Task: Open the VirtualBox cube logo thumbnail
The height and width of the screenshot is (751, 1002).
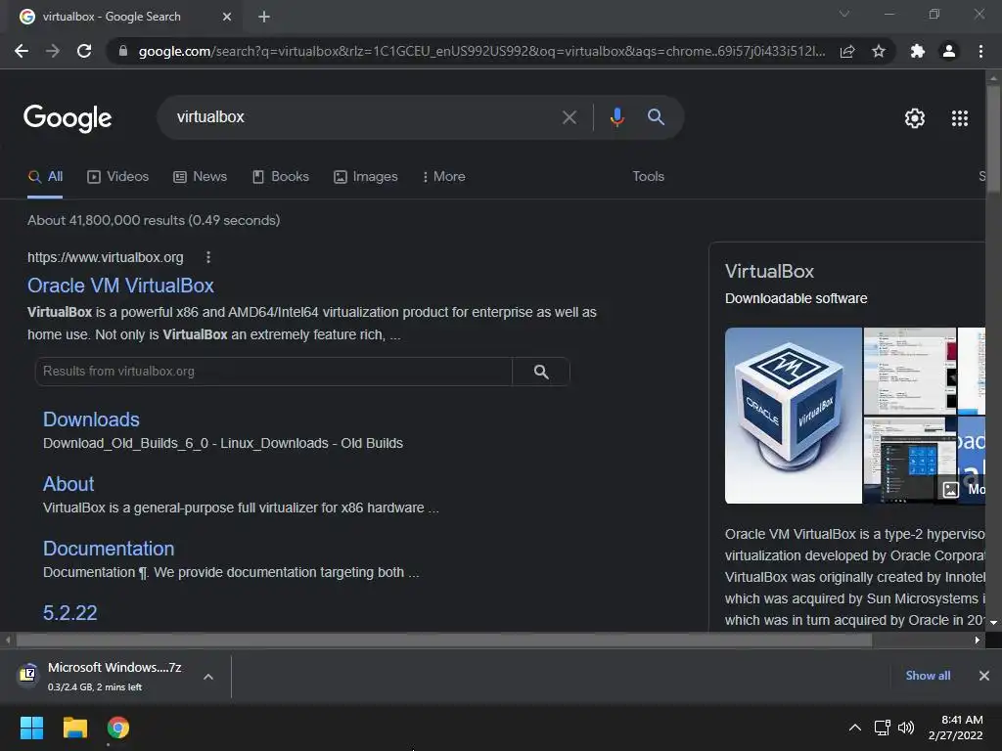Action: click(793, 416)
